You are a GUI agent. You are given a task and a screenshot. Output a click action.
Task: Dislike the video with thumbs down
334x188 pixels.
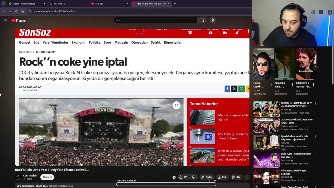[194, 177]
